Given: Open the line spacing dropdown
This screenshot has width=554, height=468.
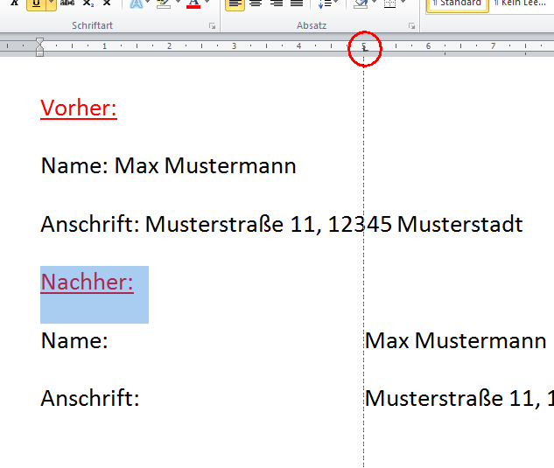Looking at the screenshot, I should pos(324,3).
